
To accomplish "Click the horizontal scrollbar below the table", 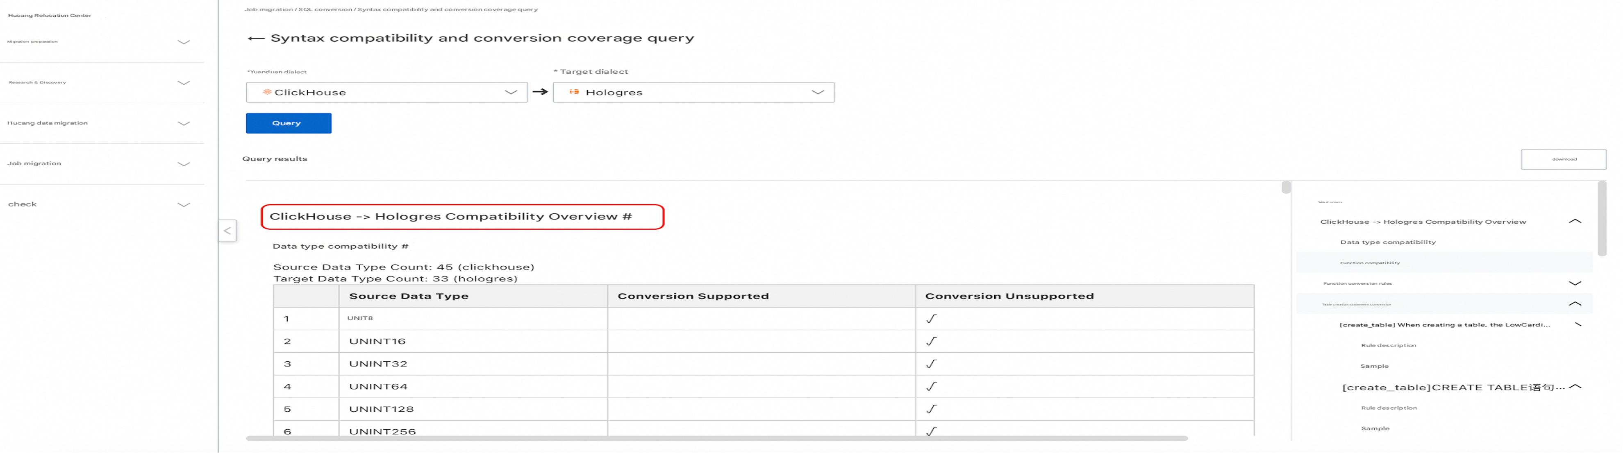I will click(716, 439).
